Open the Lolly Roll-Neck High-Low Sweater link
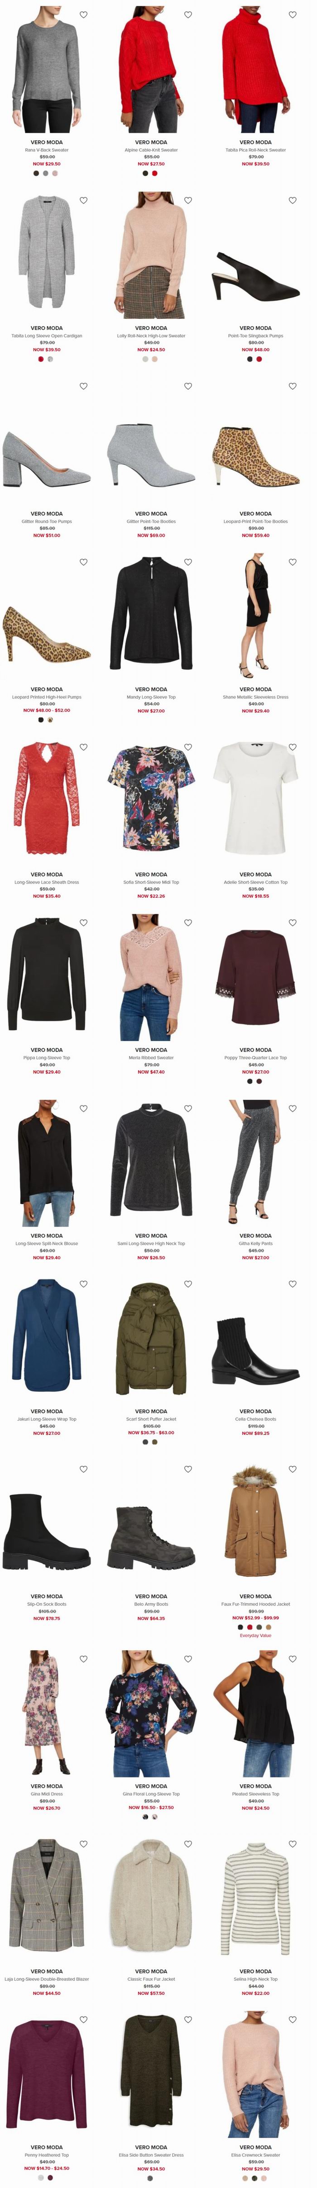317x2188 pixels. click(x=151, y=336)
